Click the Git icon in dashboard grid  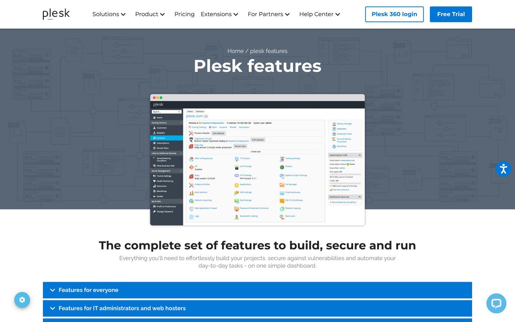tap(191, 167)
